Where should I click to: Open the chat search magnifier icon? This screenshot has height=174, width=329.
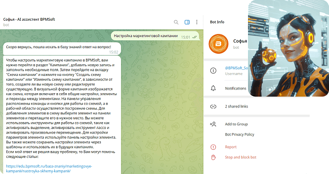pos(176,22)
